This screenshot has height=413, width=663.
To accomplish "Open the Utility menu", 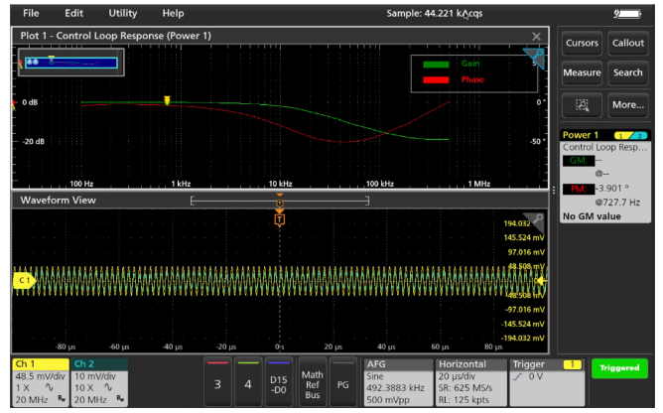I will [123, 13].
